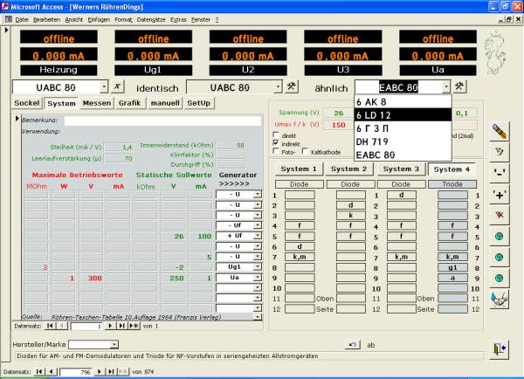Click the Umax f / k field showing 150
The width and height of the screenshot is (524, 379).
(338, 125)
